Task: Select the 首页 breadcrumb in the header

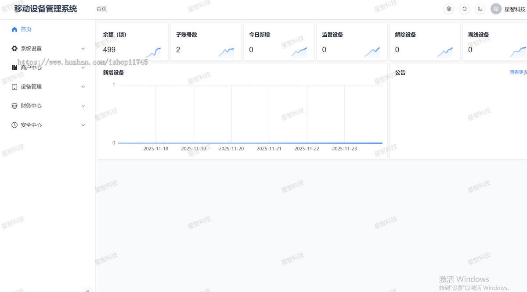Action: tap(101, 9)
